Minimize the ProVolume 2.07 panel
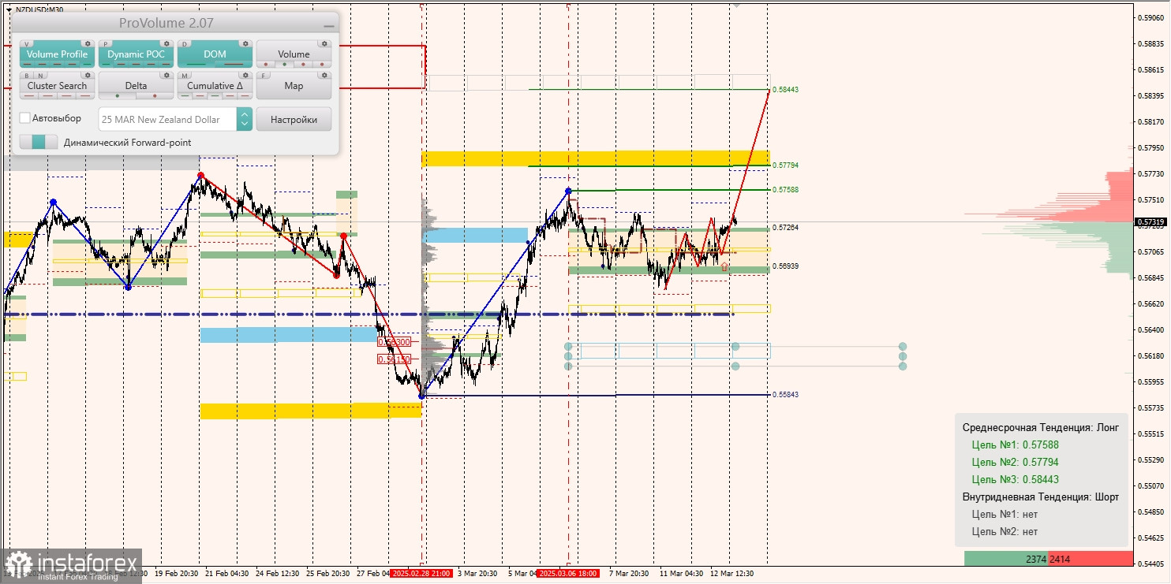The width and height of the screenshot is (1171, 584). (327, 24)
